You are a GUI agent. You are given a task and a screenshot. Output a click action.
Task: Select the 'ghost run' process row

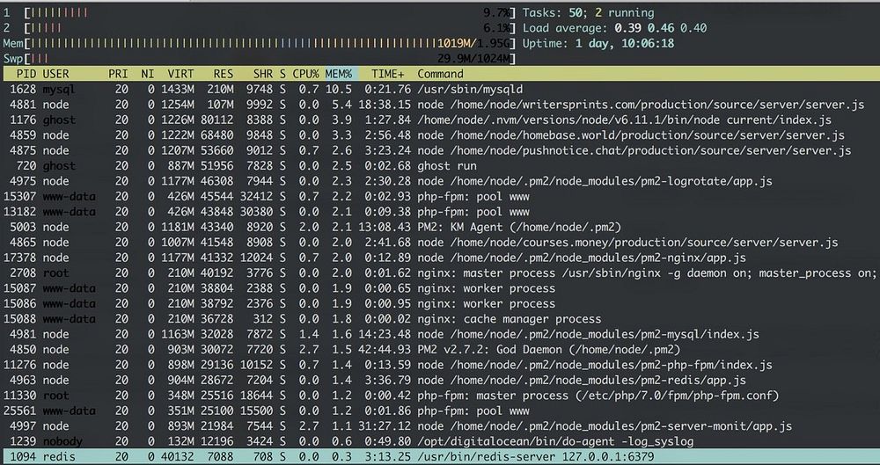point(440,165)
